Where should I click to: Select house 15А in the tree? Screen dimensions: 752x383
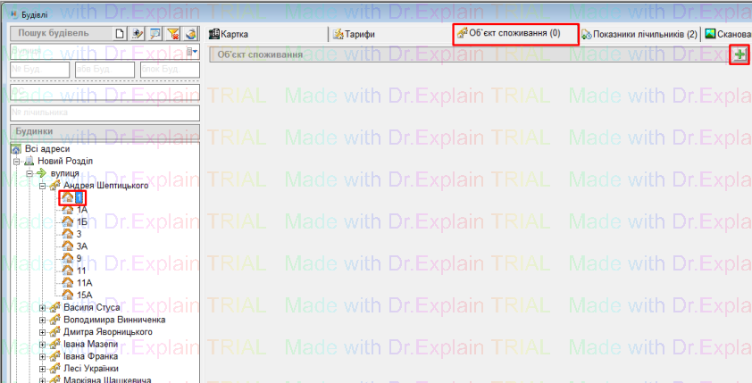click(84, 294)
